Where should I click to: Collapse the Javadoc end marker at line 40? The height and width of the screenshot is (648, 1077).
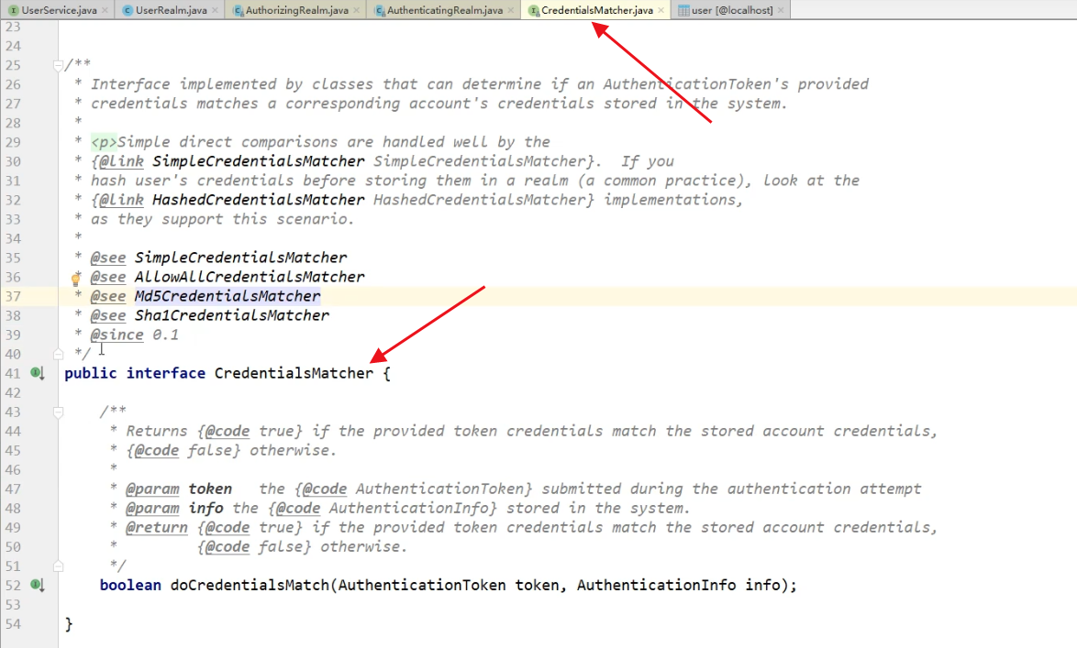point(58,354)
